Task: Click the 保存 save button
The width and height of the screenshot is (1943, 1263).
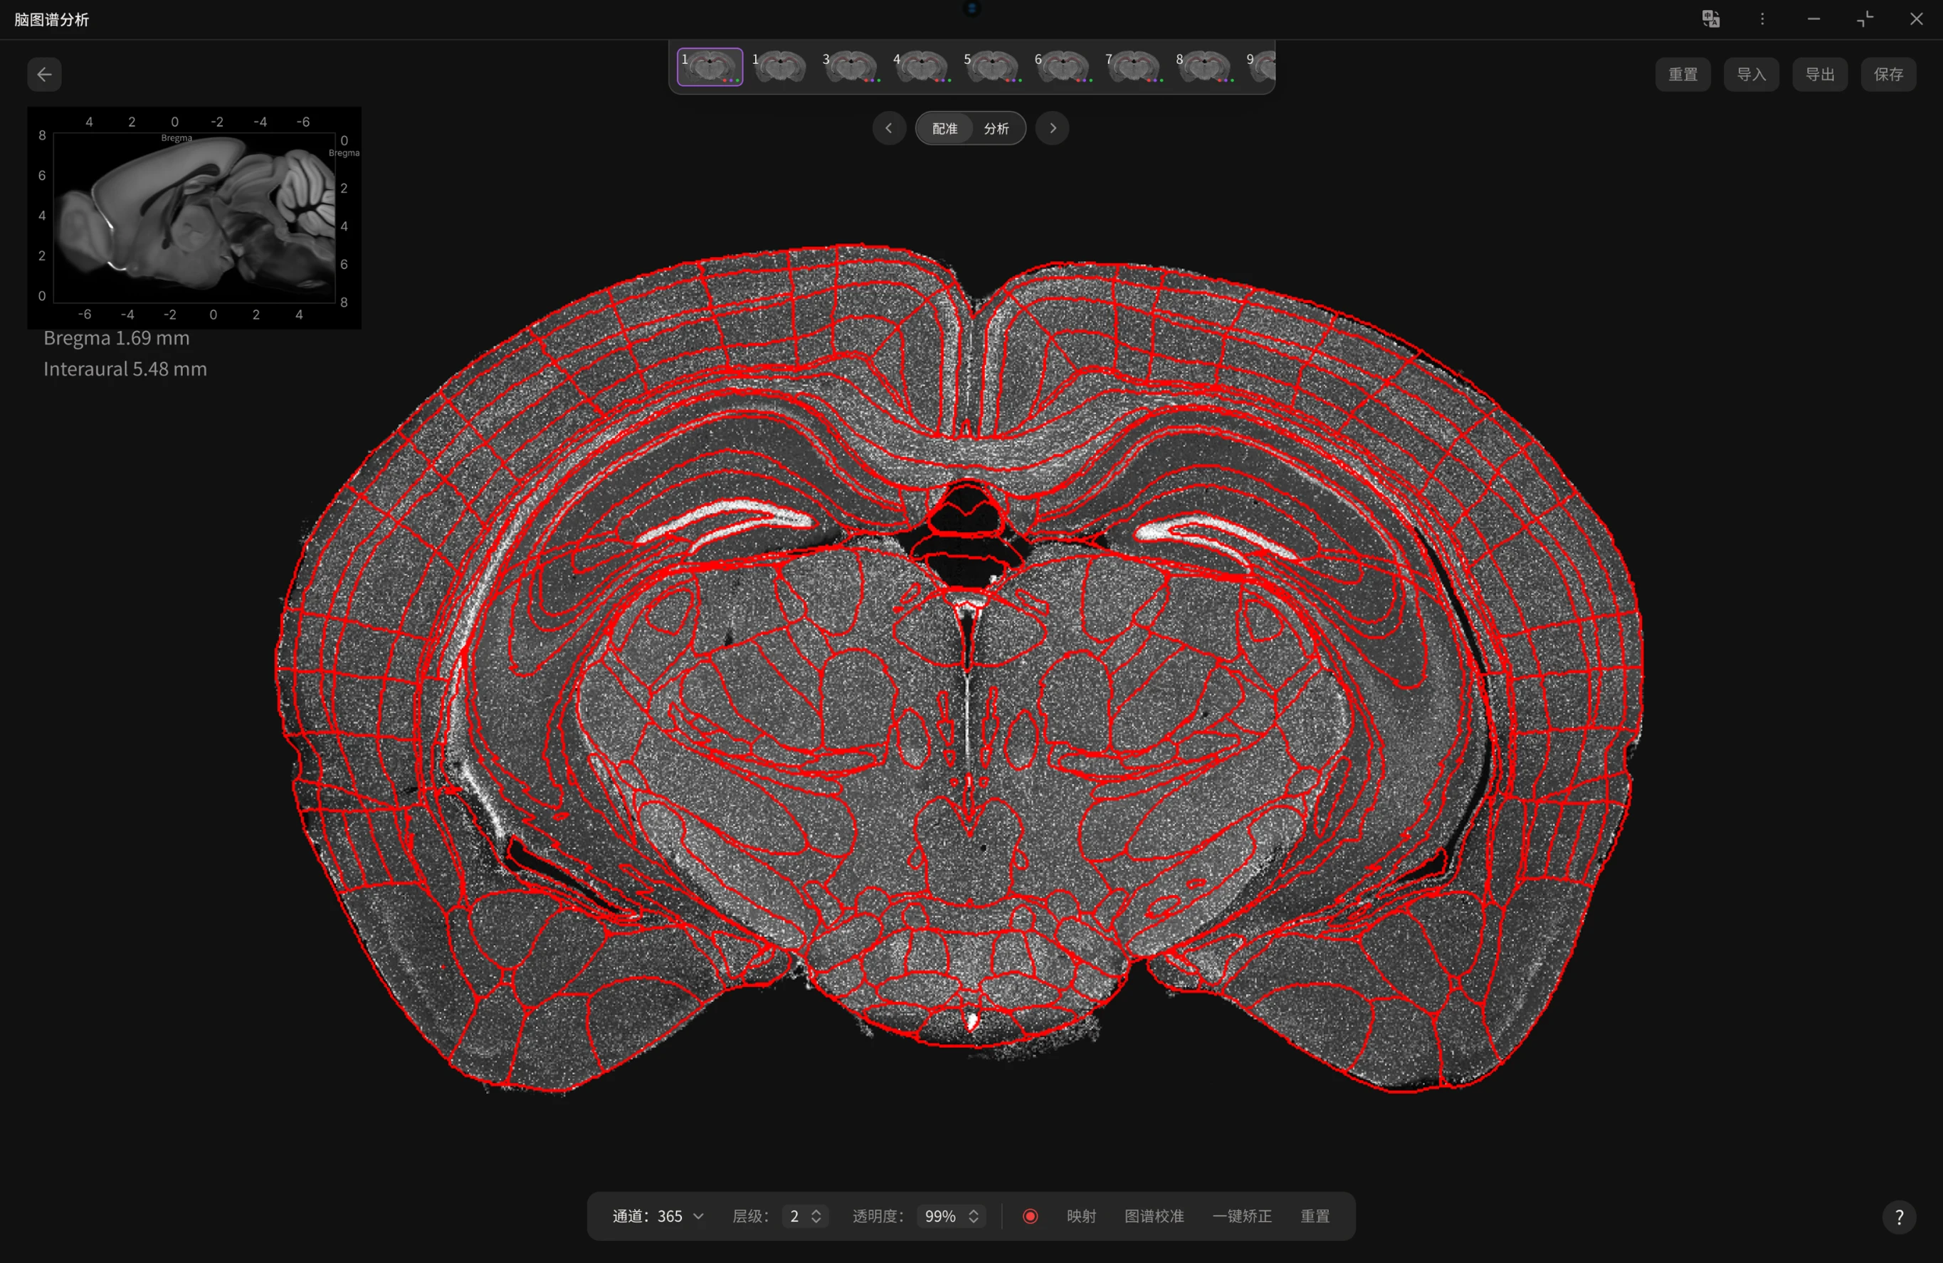Action: pos(1887,74)
